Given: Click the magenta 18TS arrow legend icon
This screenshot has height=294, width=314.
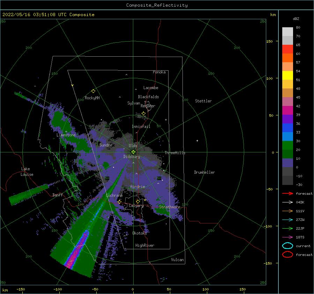Looking at the screenshot, I should click(x=287, y=237).
